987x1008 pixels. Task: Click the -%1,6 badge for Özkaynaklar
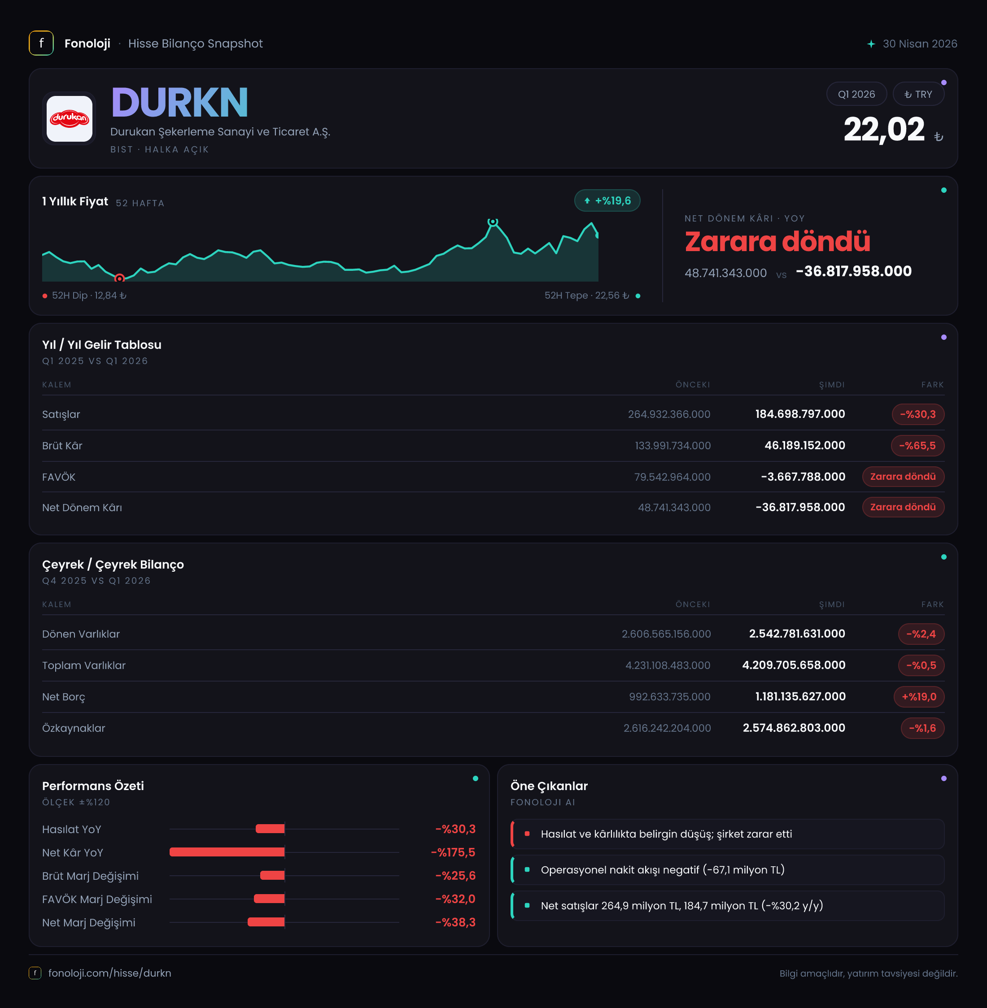pos(923,728)
